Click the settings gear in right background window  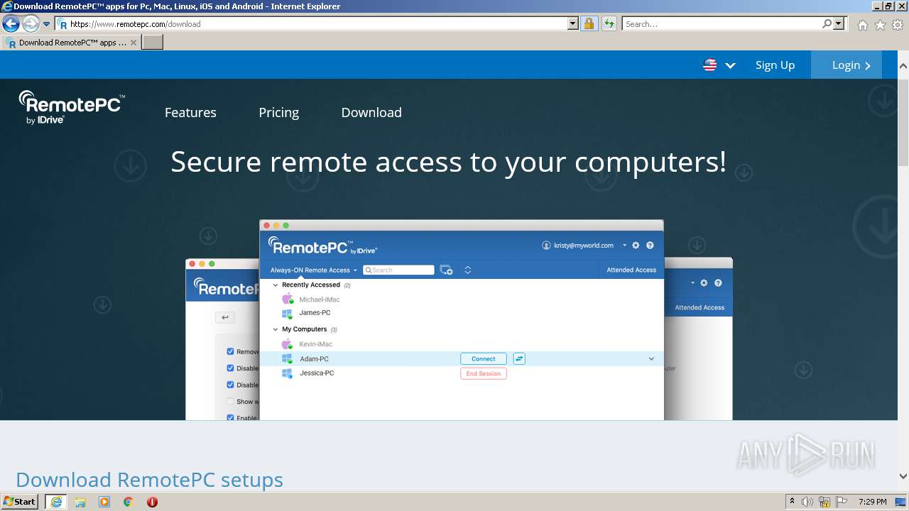[x=704, y=283]
